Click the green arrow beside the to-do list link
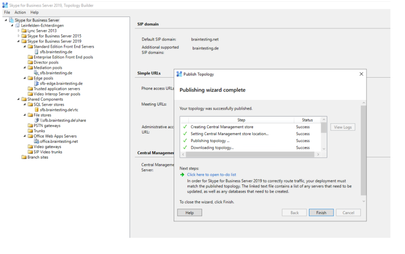 [x=183, y=175]
